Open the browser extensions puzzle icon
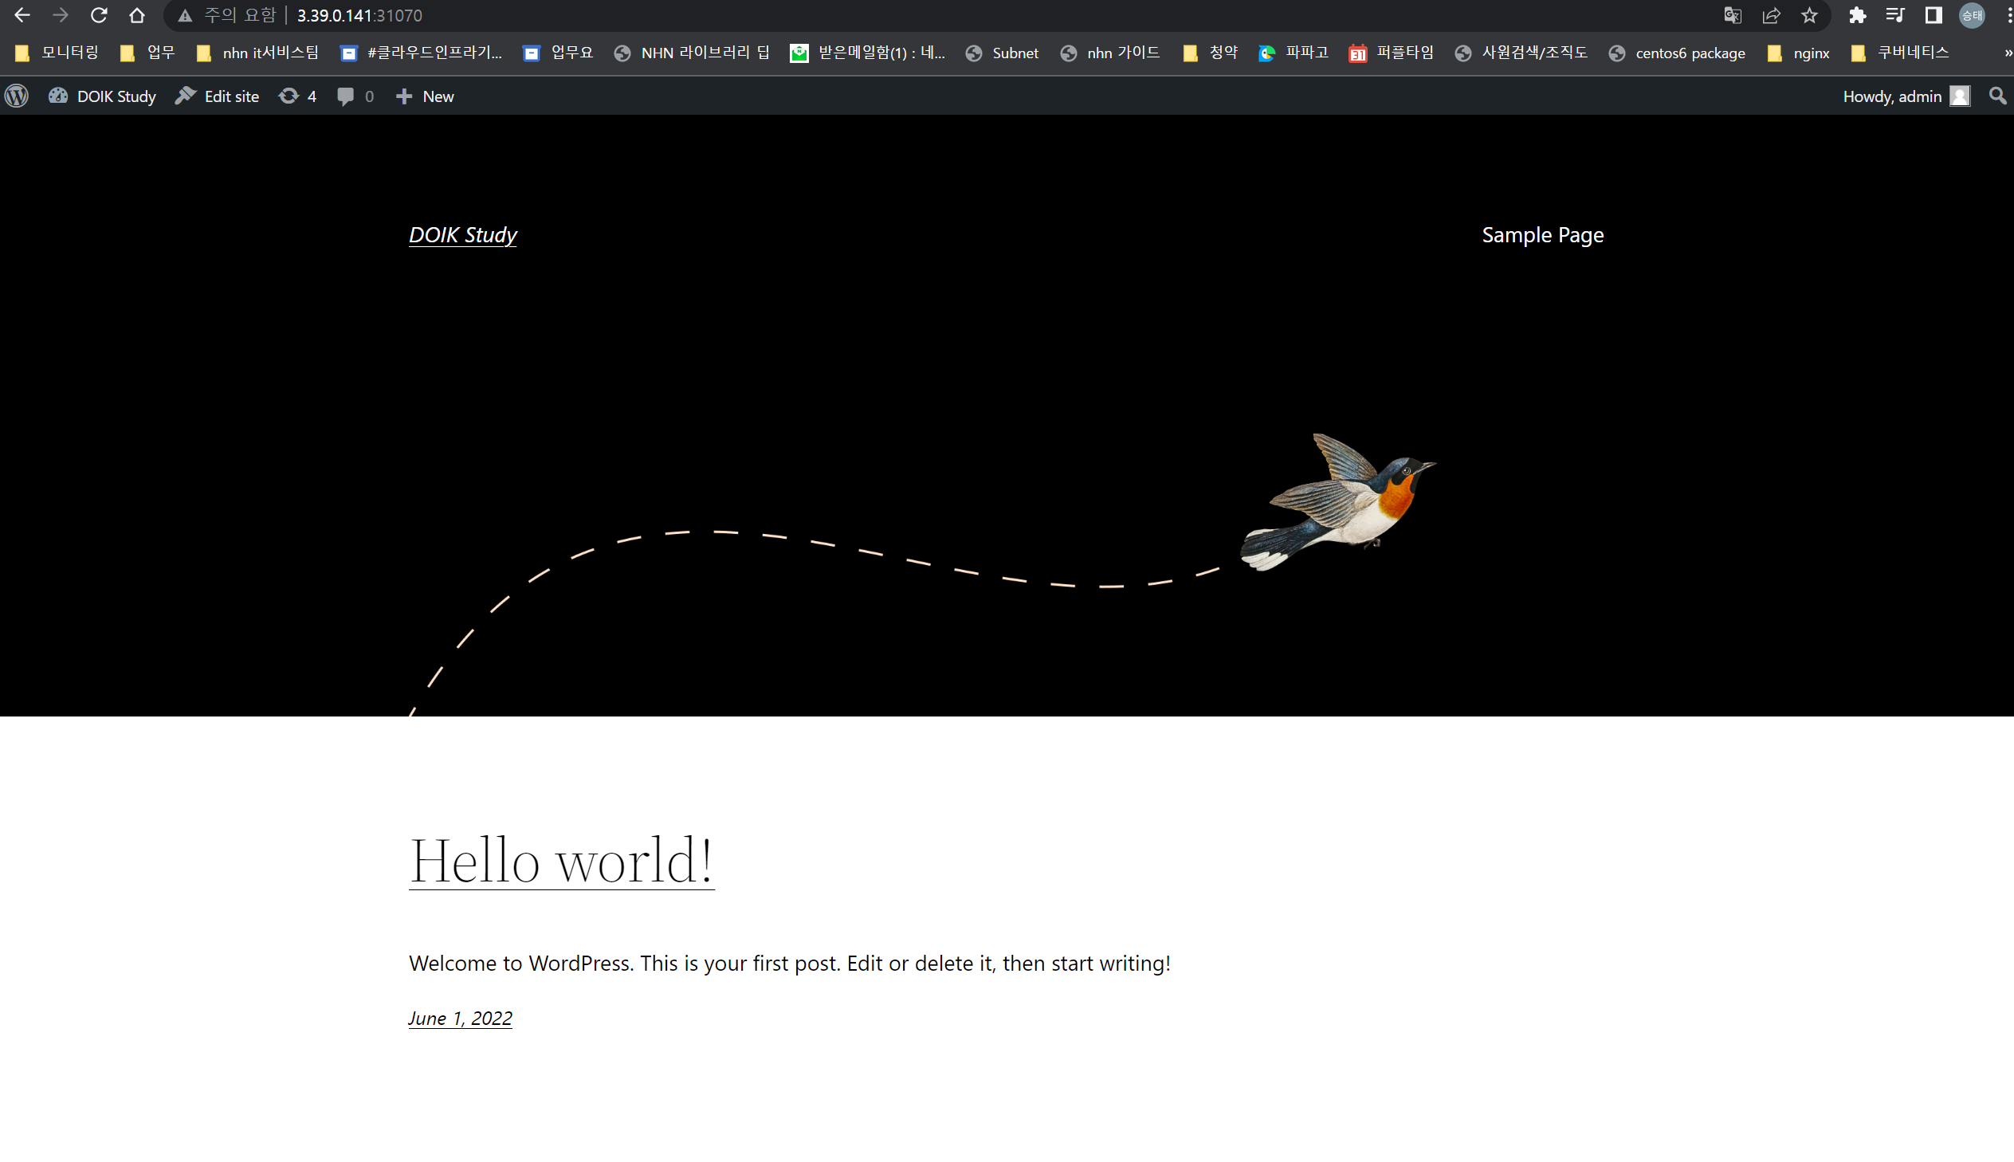2014x1162 pixels. tap(1857, 15)
